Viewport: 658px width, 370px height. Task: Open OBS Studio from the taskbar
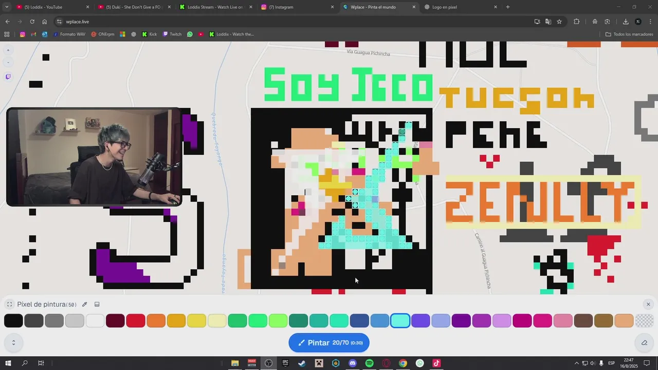tap(268, 363)
